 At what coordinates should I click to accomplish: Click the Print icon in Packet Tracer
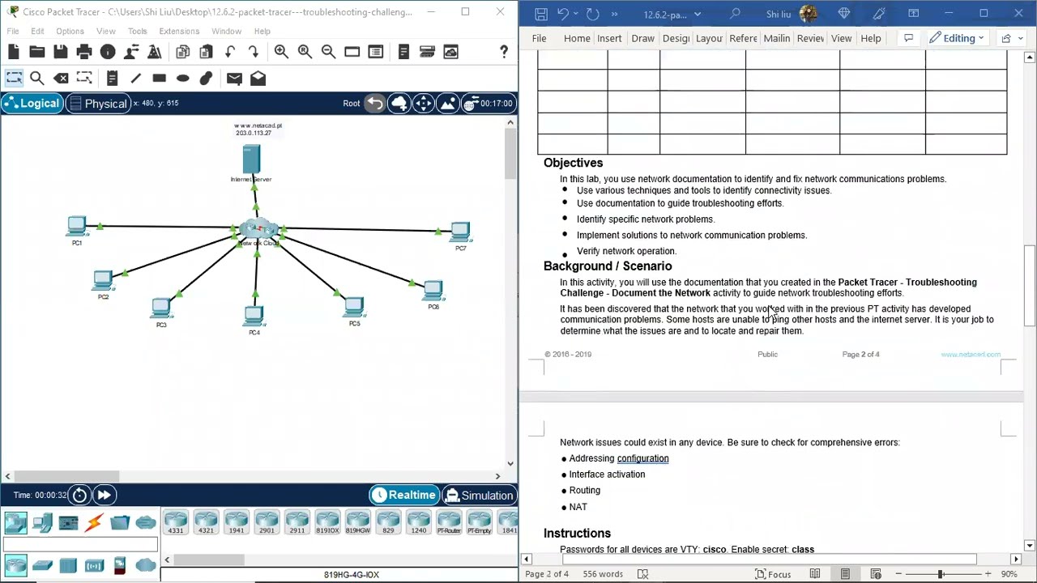pyautogui.click(x=84, y=52)
